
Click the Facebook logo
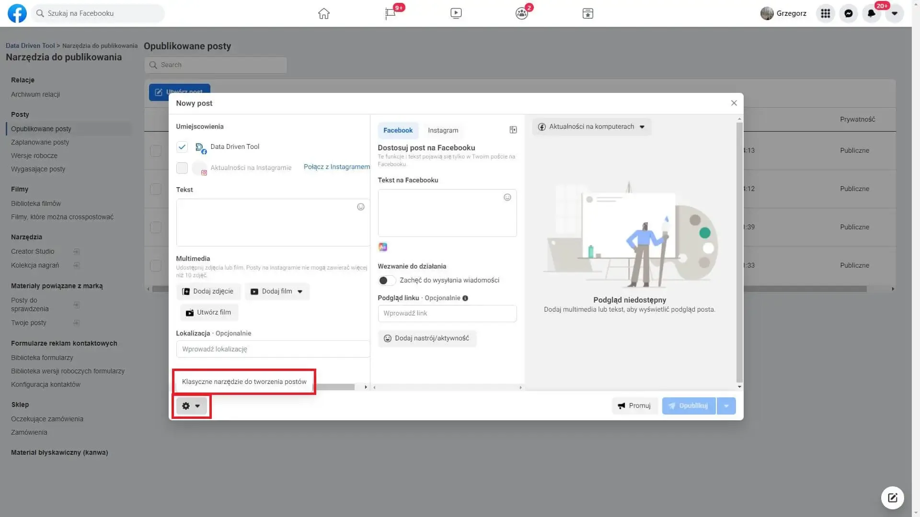pyautogui.click(x=17, y=13)
